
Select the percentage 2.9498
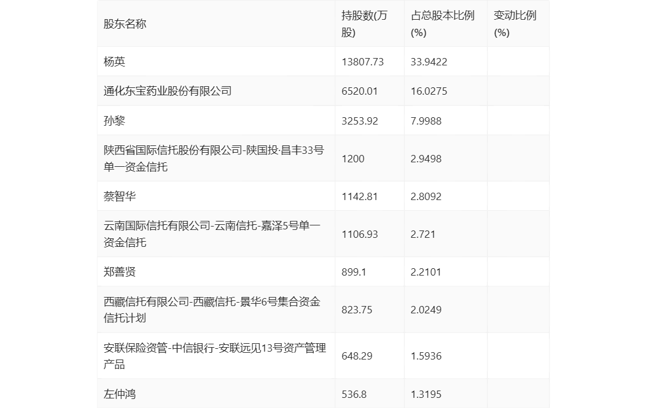pos(426,159)
